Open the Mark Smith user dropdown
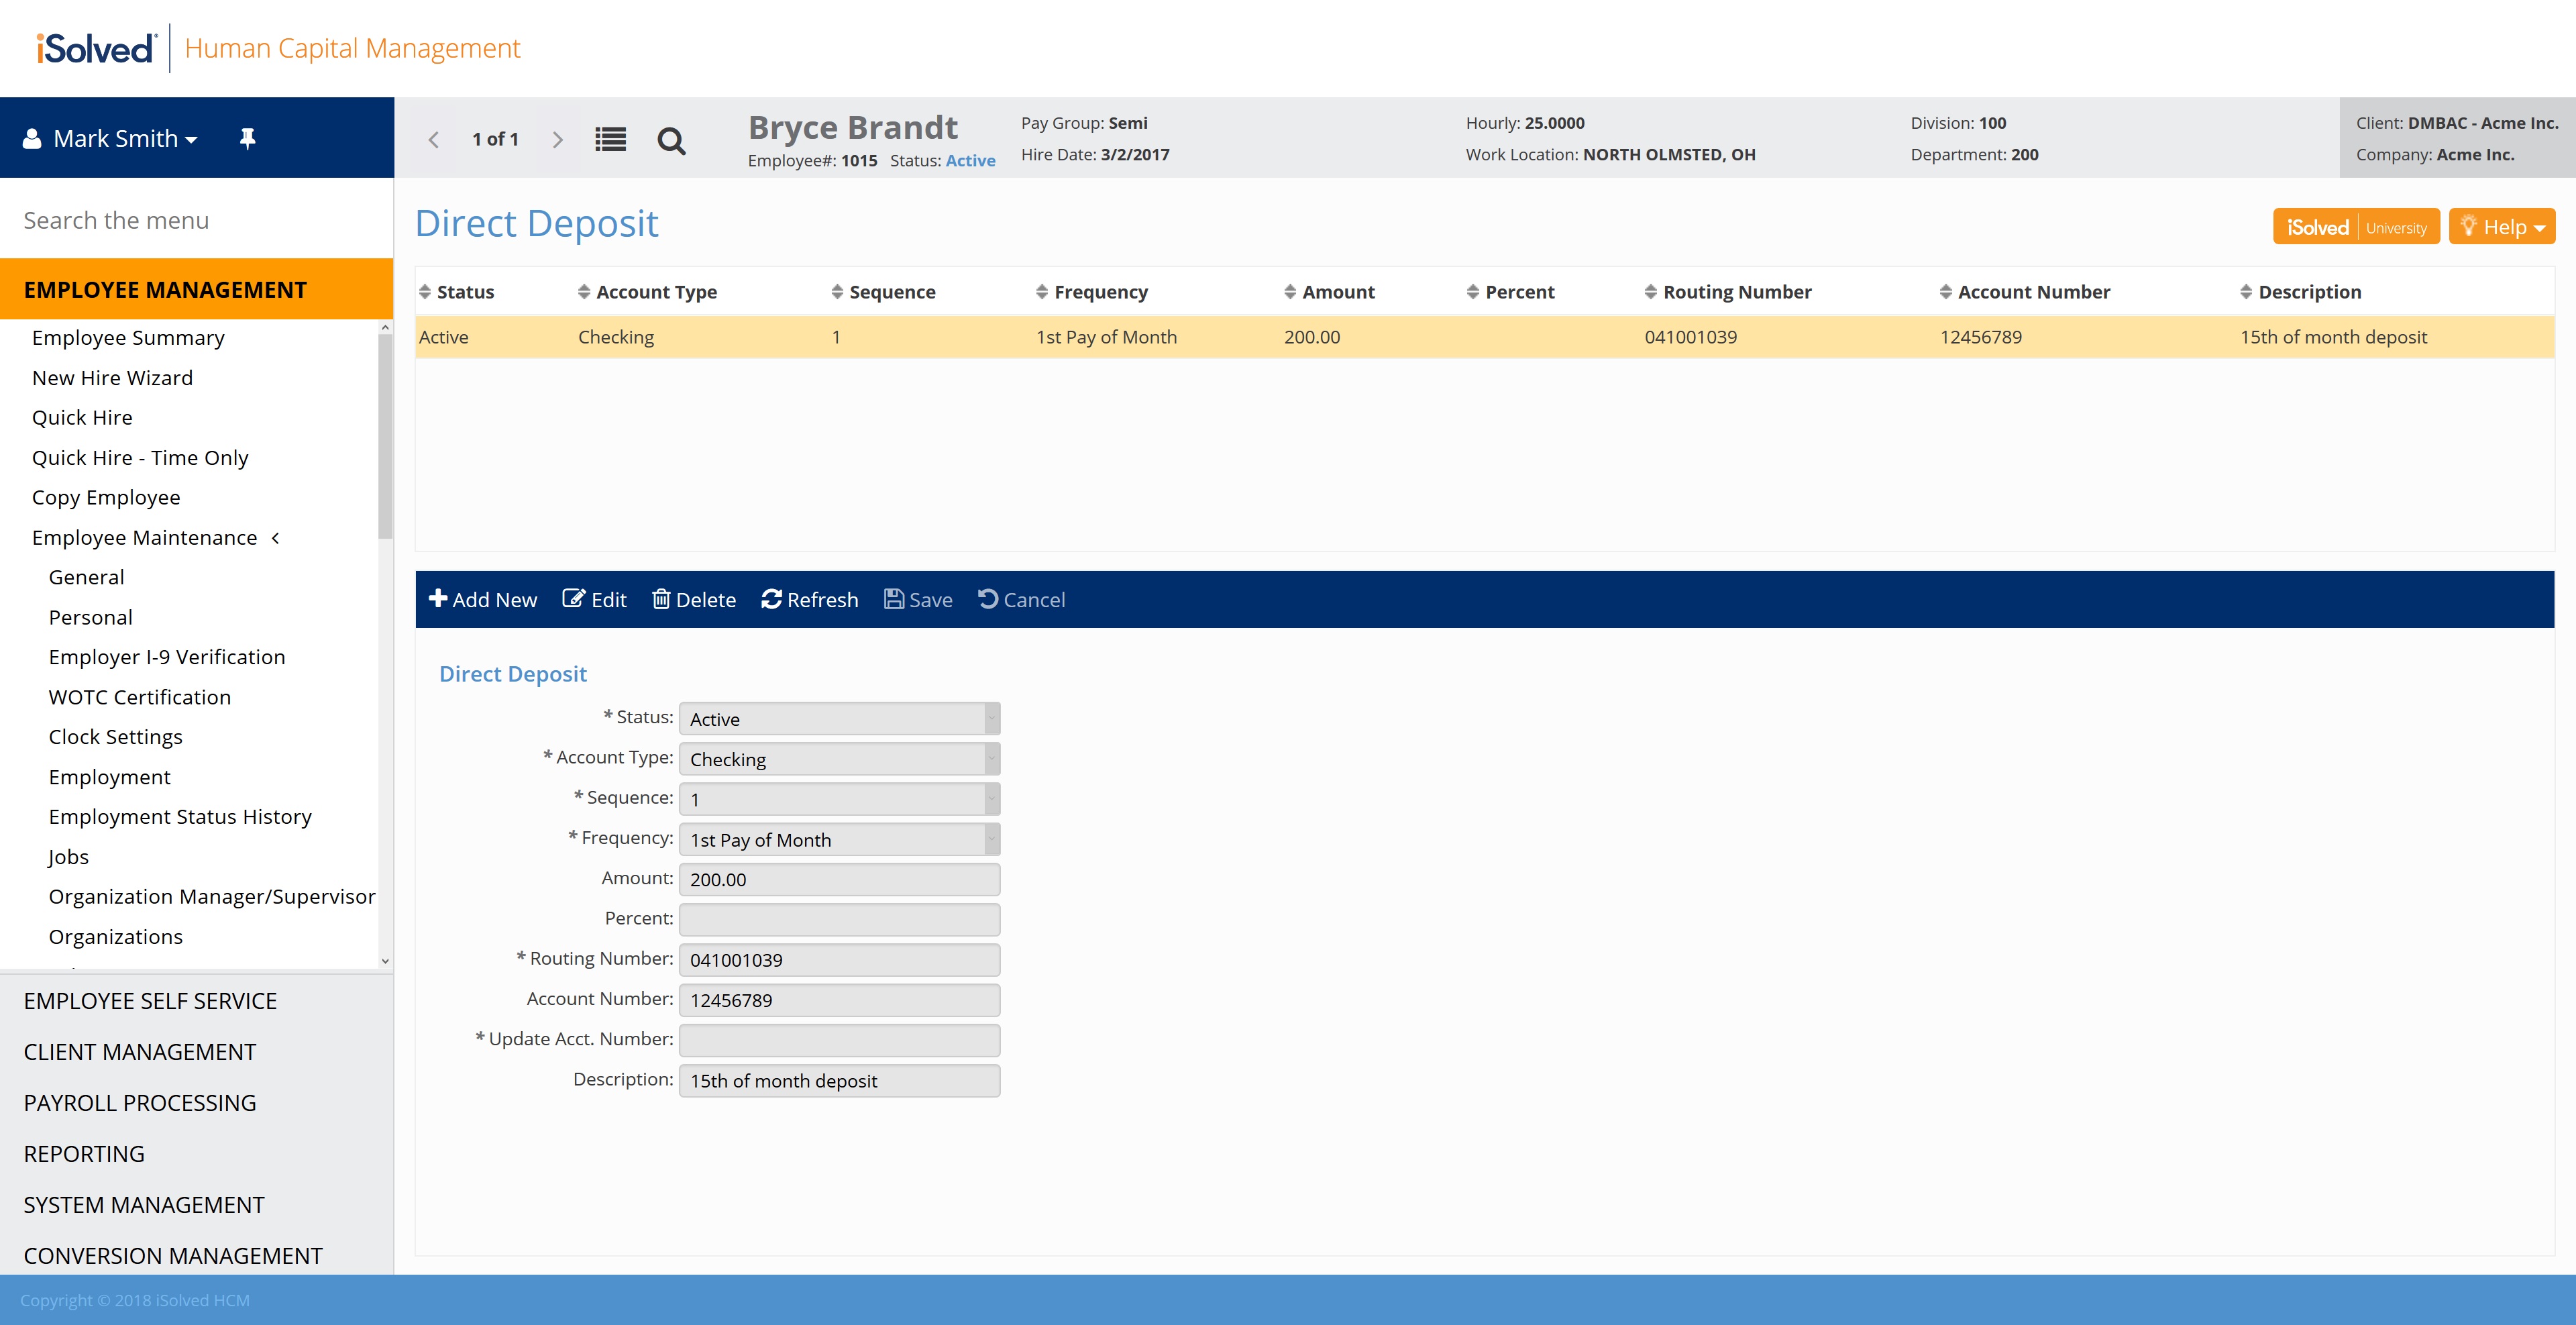This screenshot has height=1325, width=2576. (125, 139)
